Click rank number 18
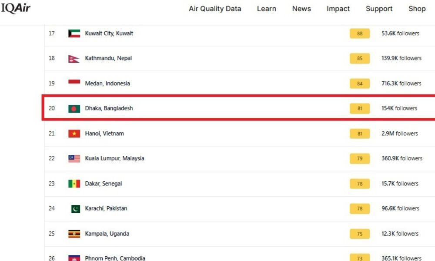 (52, 58)
